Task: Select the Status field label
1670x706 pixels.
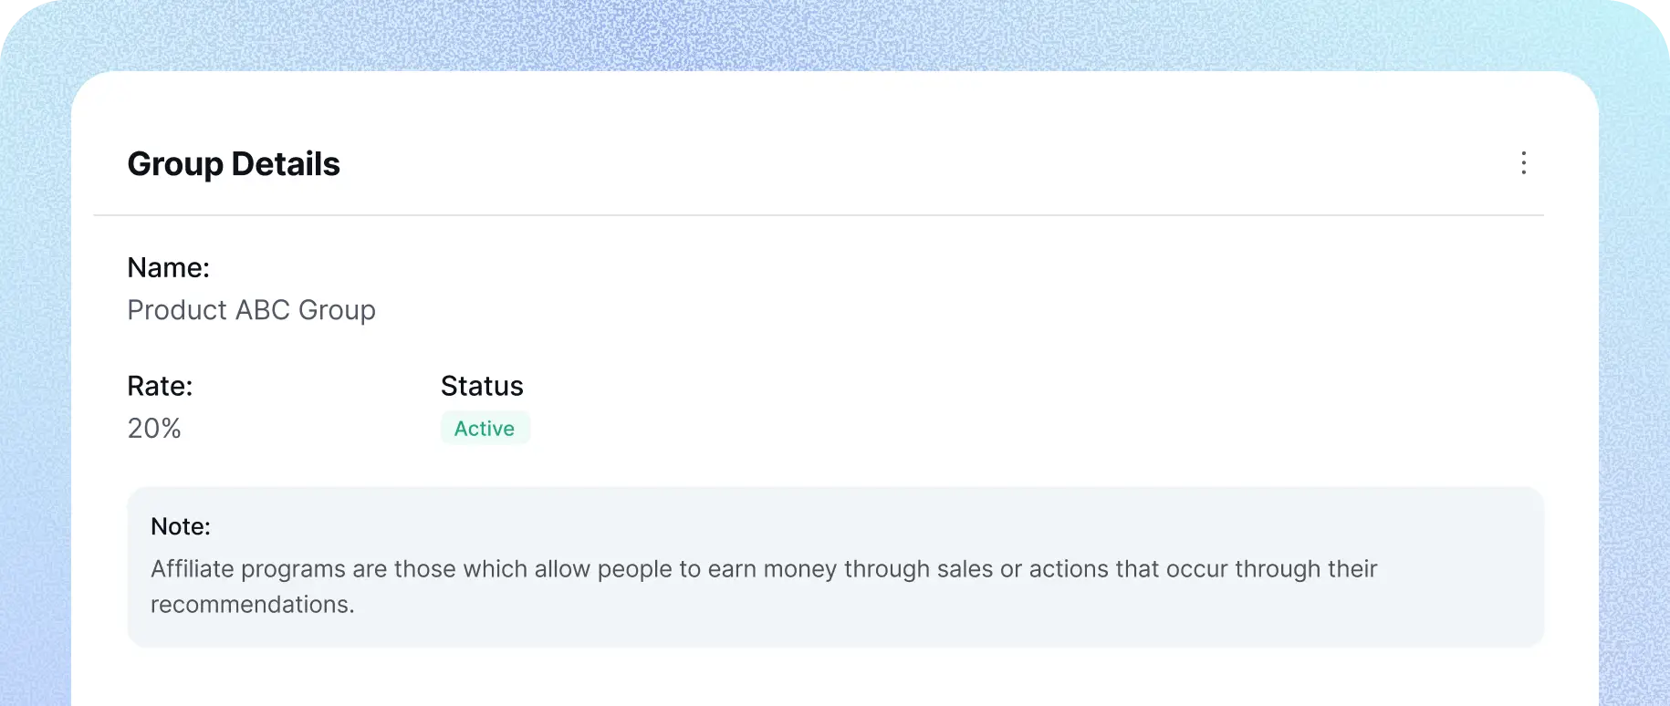Action: [x=482, y=386]
